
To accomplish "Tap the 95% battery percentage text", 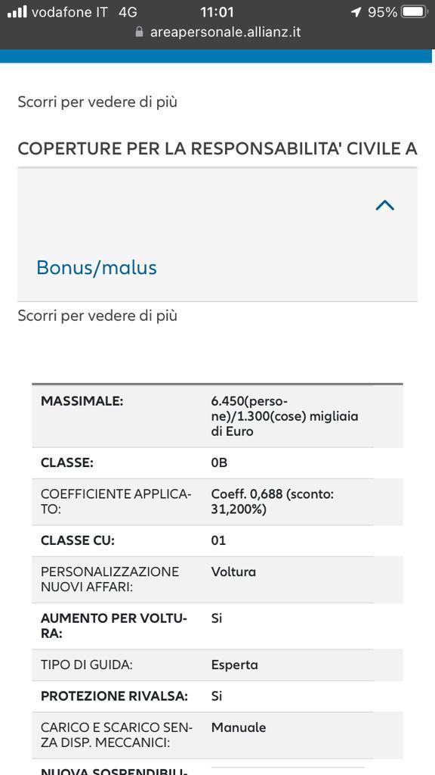I will tap(382, 12).
